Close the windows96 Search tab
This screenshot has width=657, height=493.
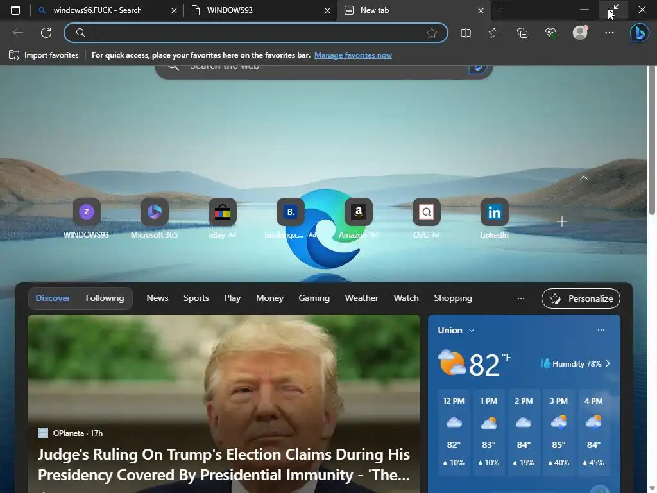pyautogui.click(x=174, y=10)
